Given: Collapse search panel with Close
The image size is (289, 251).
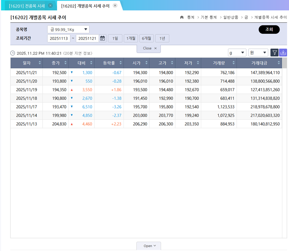Looking at the screenshot, I should [149, 48].
